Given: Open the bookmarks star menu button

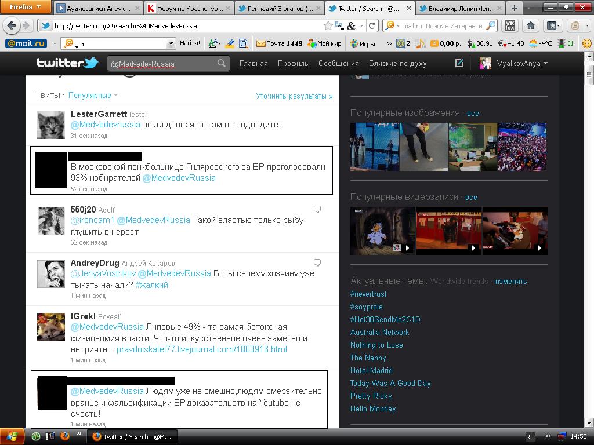Looking at the screenshot, I should click(x=553, y=25).
